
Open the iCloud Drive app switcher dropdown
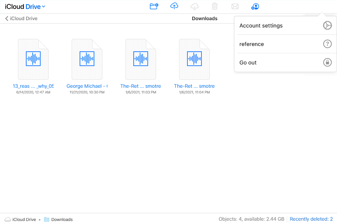point(25,7)
